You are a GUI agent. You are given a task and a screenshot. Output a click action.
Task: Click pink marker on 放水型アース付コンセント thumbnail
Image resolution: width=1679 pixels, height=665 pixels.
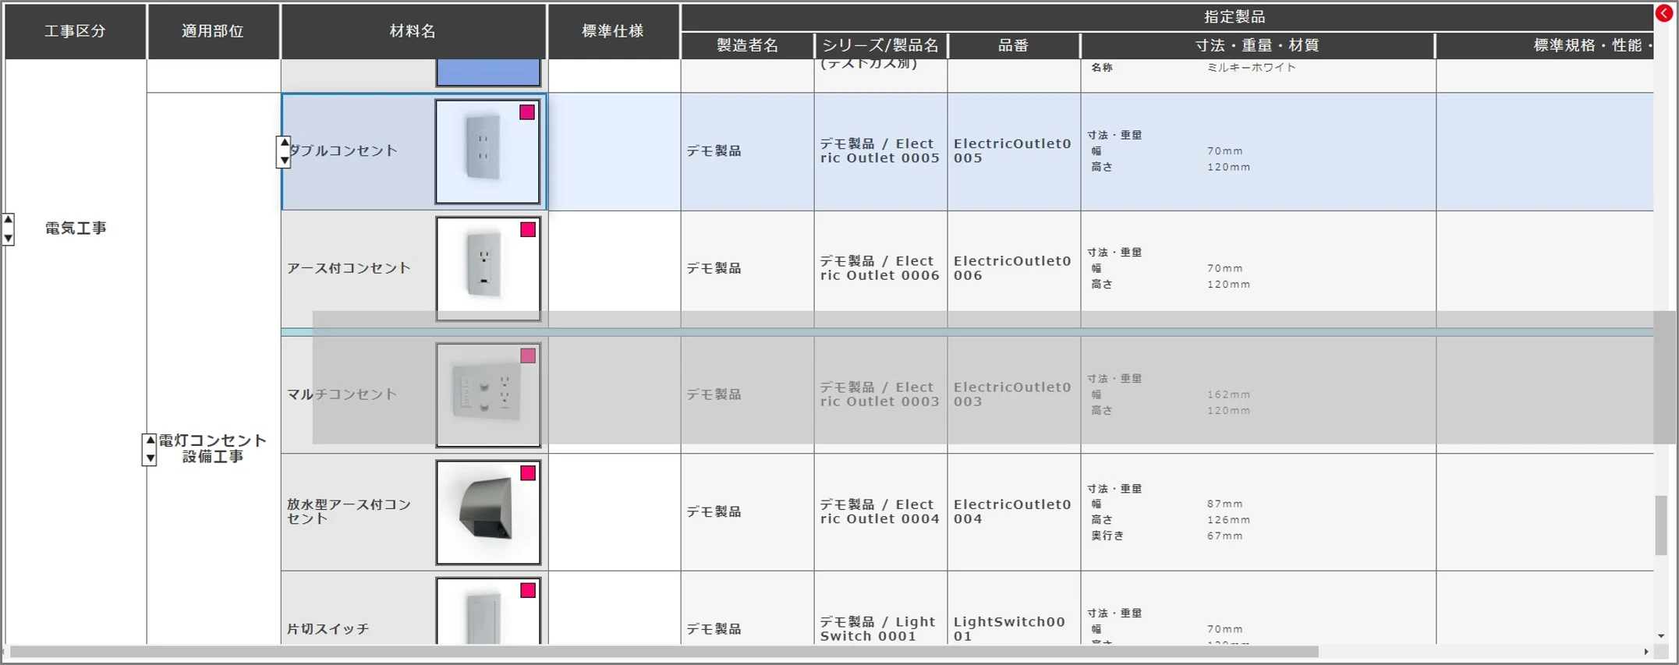528,473
